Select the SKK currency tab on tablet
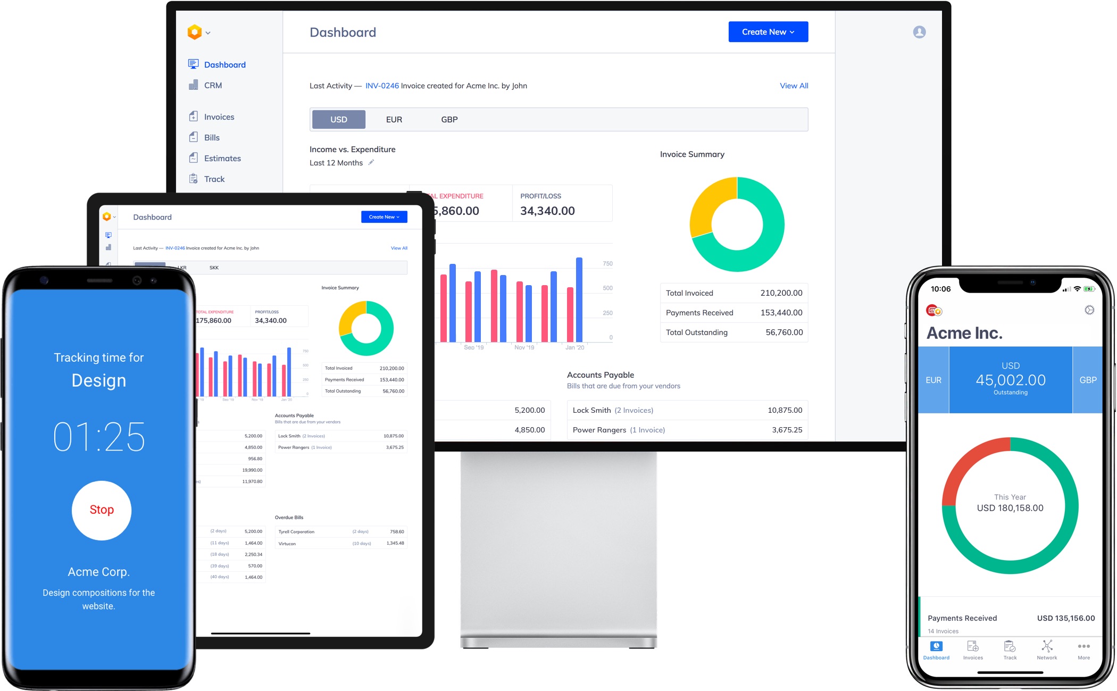 pos(214,268)
